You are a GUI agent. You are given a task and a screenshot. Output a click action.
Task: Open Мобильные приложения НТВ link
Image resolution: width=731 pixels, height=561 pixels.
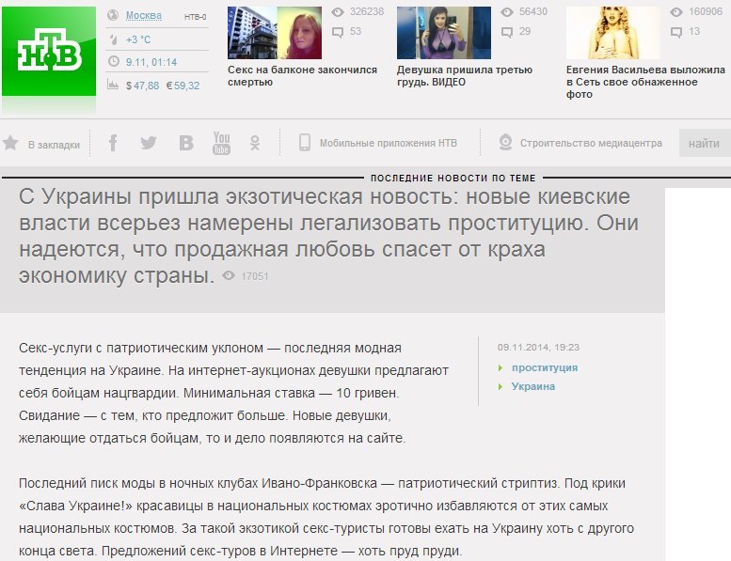coord(388,143)
